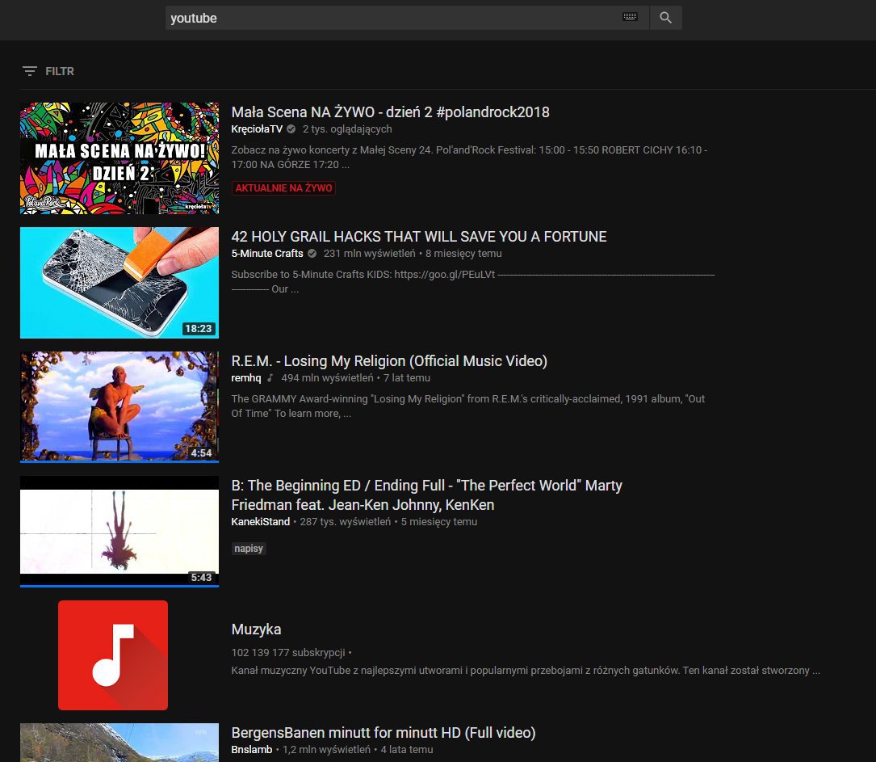Screen dimensions: 876x762
Task: Click '102 139 177 subskrypcji' subscriber count
Action: pos(288,652)
